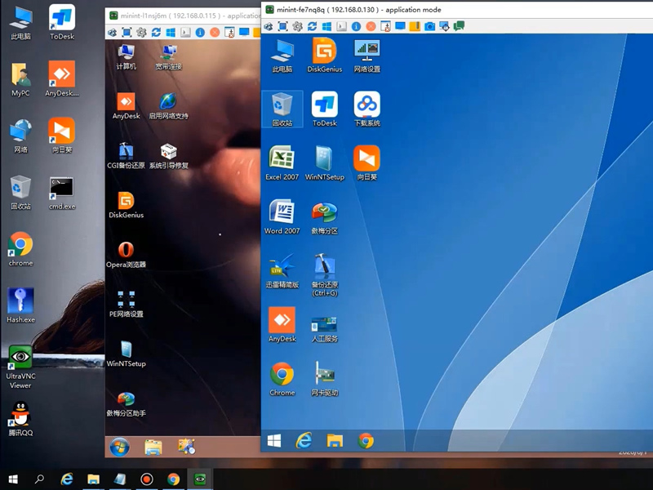Select Hash.exe icon on local desktop
Viewport: 653px width, 490px height.
(x=20, y=305)
